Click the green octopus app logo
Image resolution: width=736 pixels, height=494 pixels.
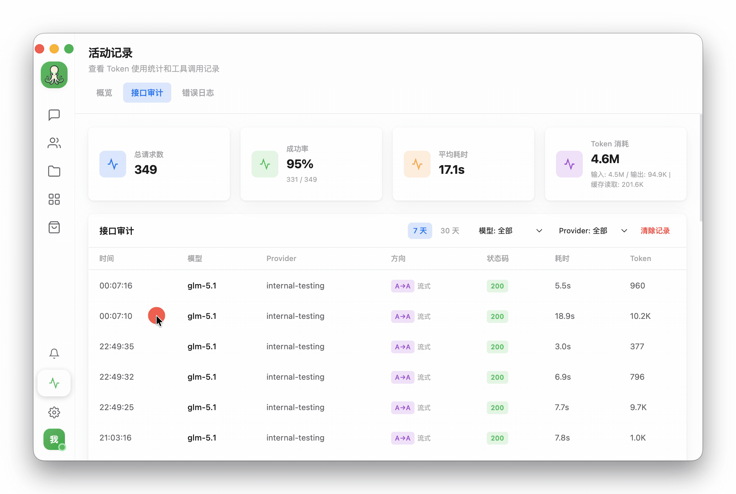tap(54, 75)
